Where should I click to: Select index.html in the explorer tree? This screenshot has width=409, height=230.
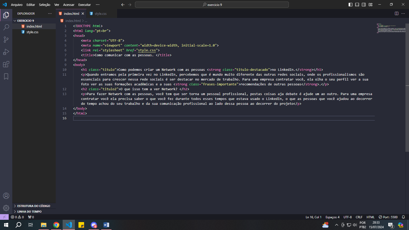34,26
